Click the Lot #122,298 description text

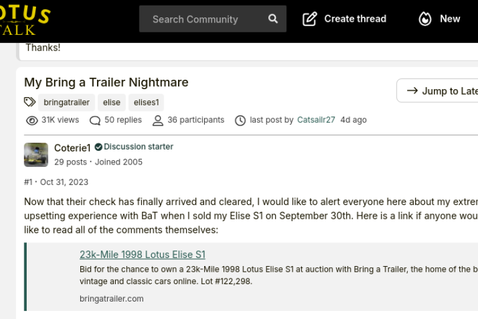coord(227,281)
